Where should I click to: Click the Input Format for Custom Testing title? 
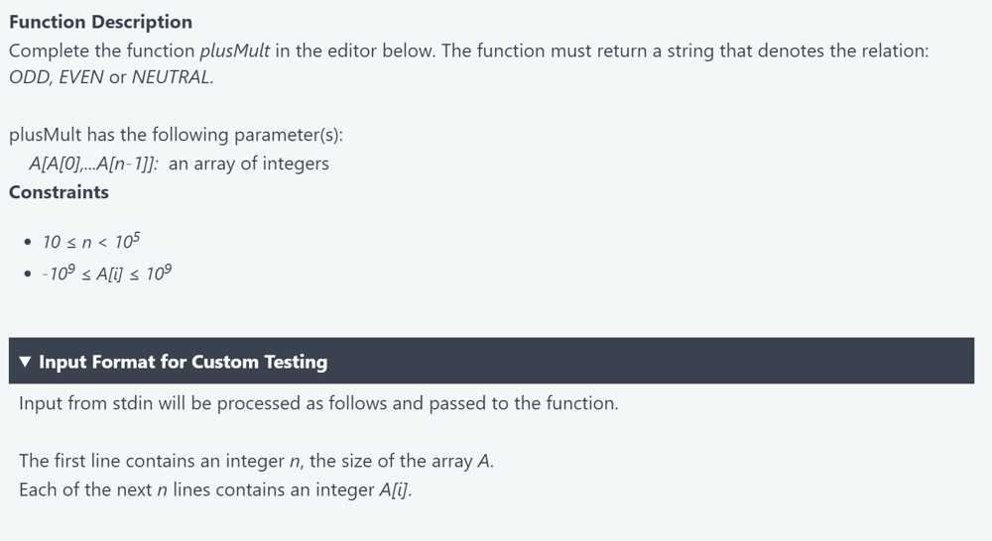pos(183,362)
